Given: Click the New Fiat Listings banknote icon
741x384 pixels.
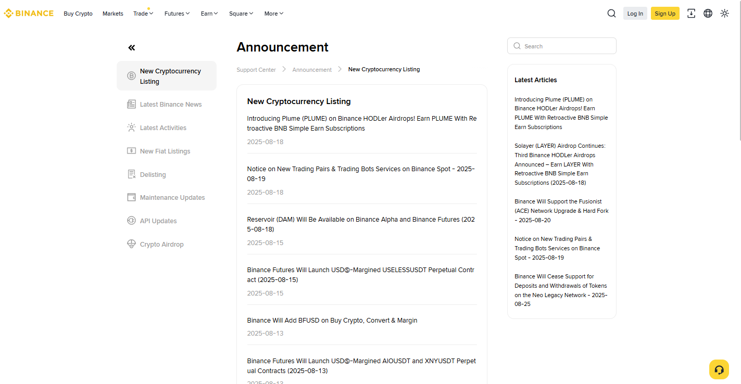Looking at the screenshot, I should click(131, 151).
